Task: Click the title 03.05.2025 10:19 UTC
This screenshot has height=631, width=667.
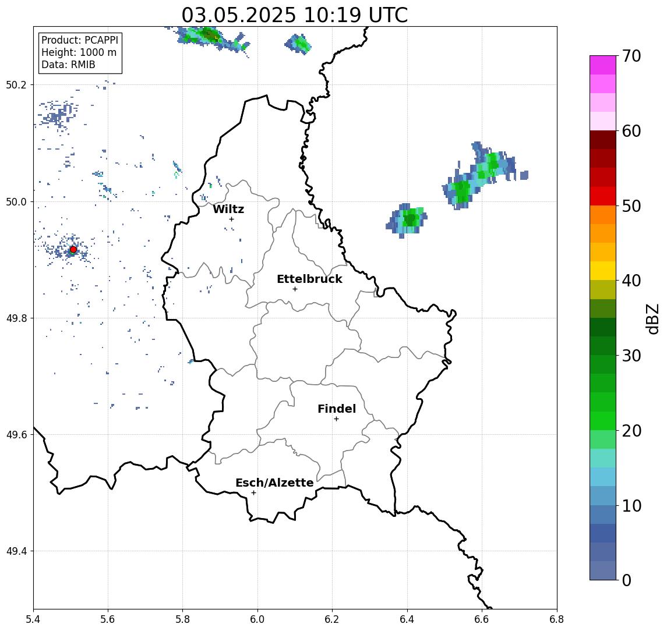Action: tap(295, 15)
